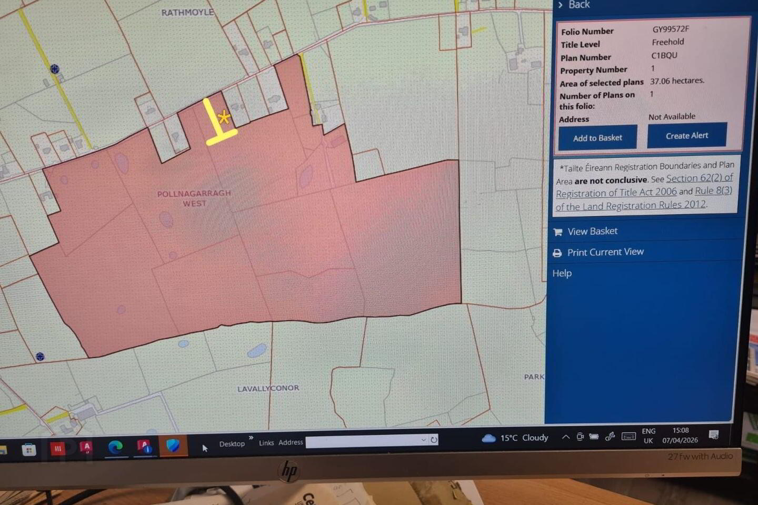This screenshot has height=505, width=758.
Task: Click the blue shield app in taskbar
Action: [173, 446]
